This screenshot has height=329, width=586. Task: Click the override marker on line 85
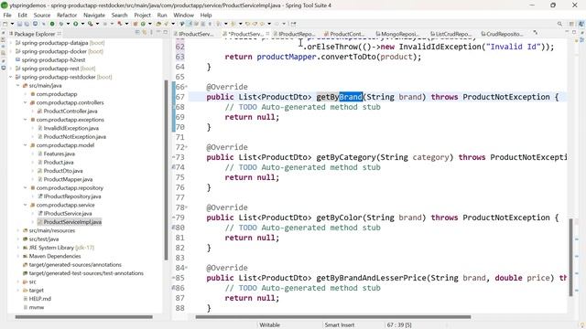(x=174, y=278)
